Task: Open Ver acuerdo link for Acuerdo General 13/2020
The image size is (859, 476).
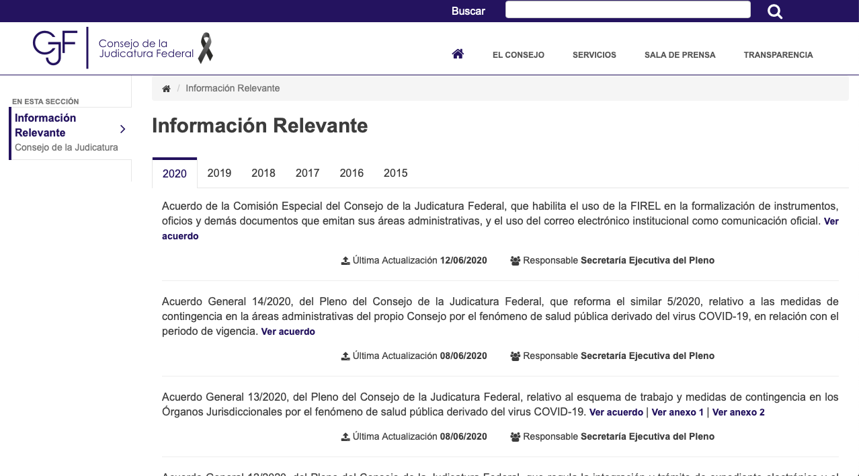Action: click(616, 412)
